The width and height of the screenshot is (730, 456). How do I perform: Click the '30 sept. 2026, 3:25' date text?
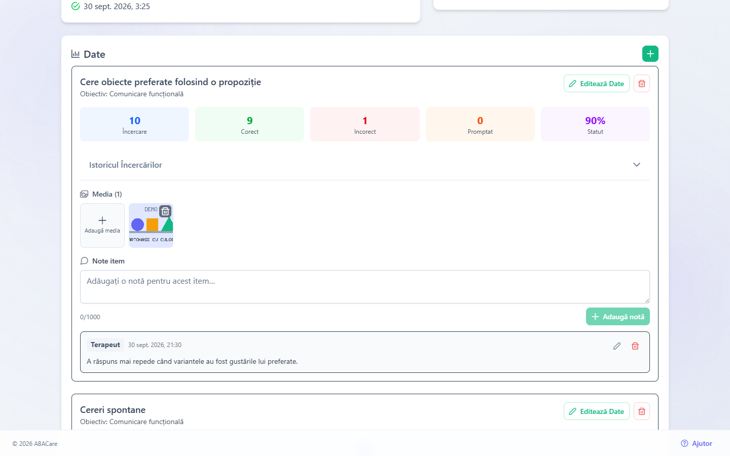(117, 7)
